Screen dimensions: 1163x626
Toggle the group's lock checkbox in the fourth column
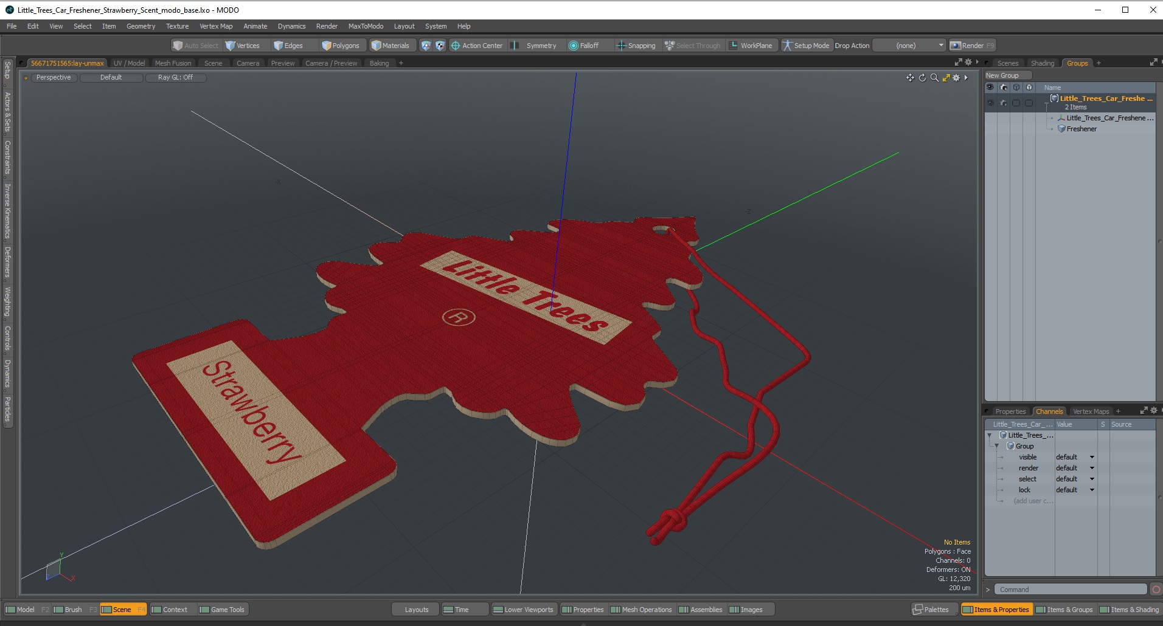coord(1029,103)
